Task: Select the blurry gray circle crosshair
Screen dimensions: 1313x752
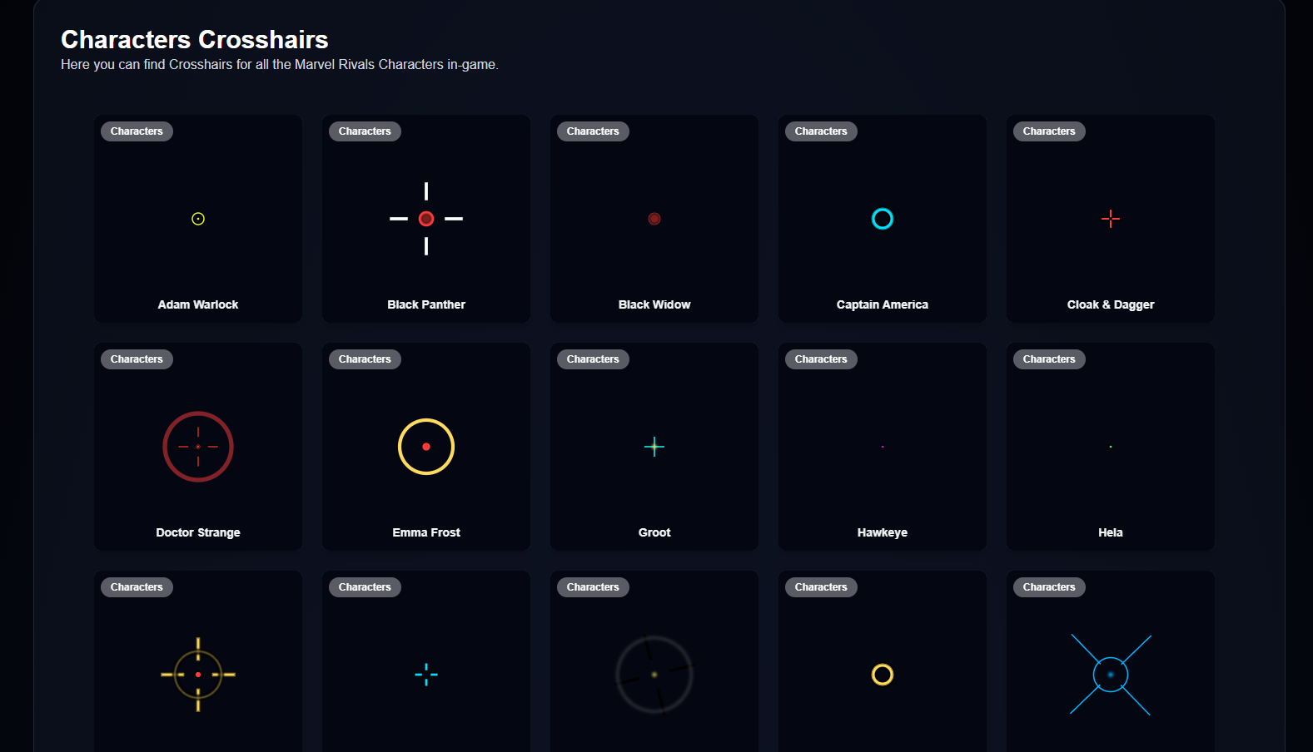Action: pyautogui.click(x=654, y=675)
